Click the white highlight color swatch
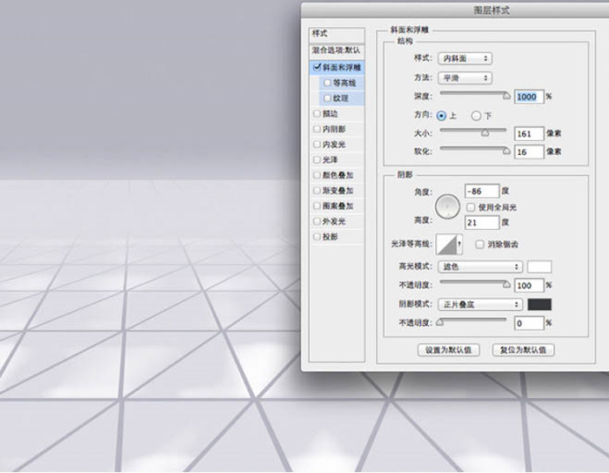 (x=539, y=267)
